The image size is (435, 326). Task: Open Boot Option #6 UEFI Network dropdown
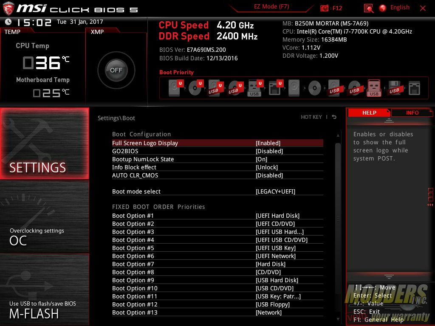tap(275, 256)
